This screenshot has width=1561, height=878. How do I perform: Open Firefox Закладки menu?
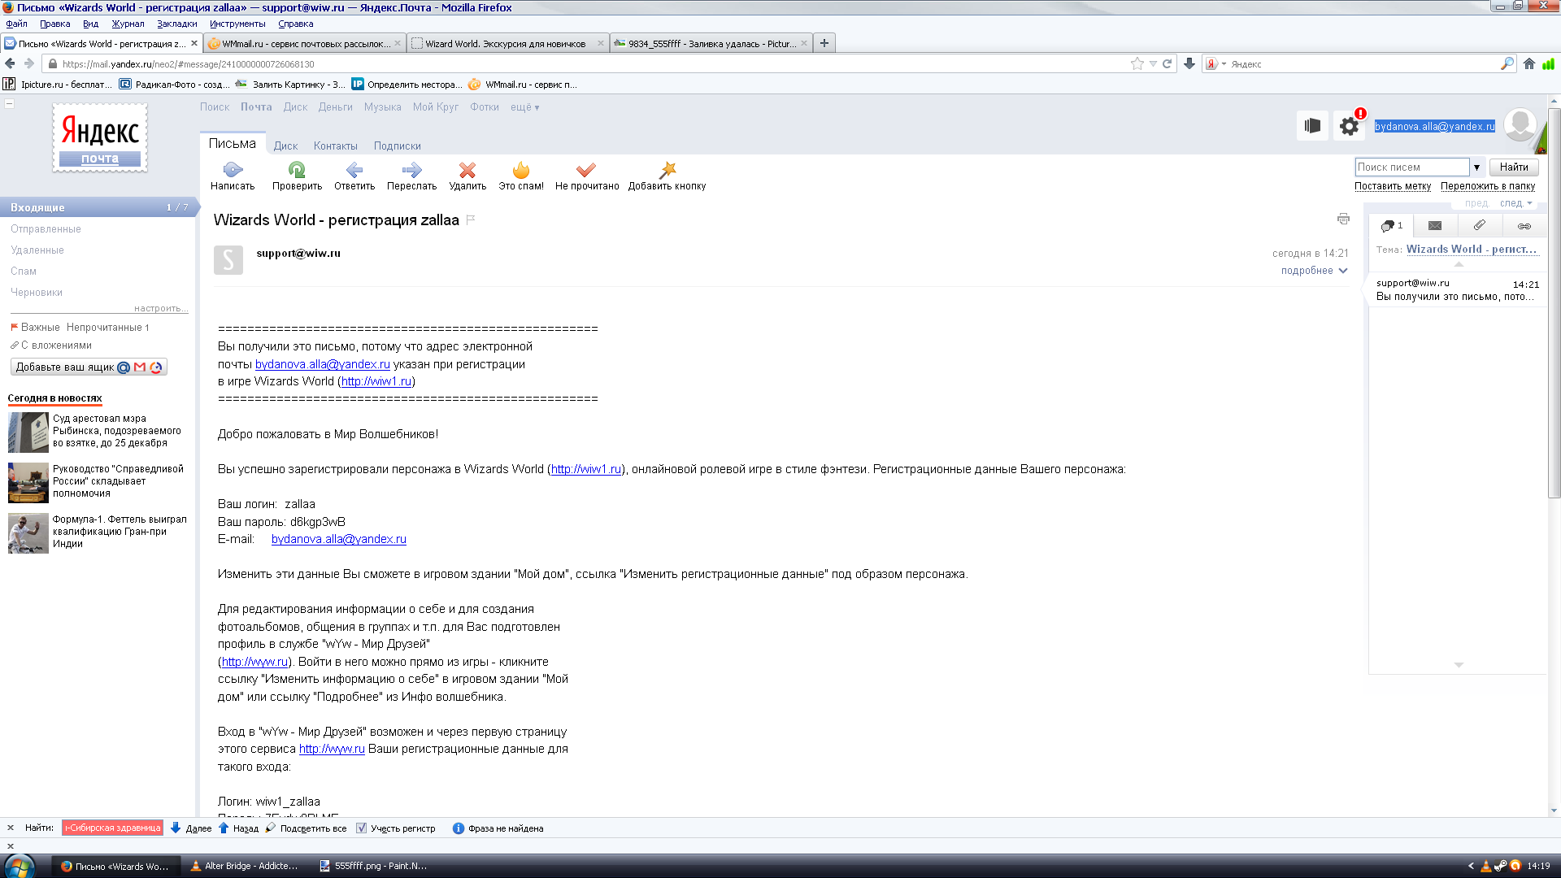pyautogui.click(x=176, y=24)
